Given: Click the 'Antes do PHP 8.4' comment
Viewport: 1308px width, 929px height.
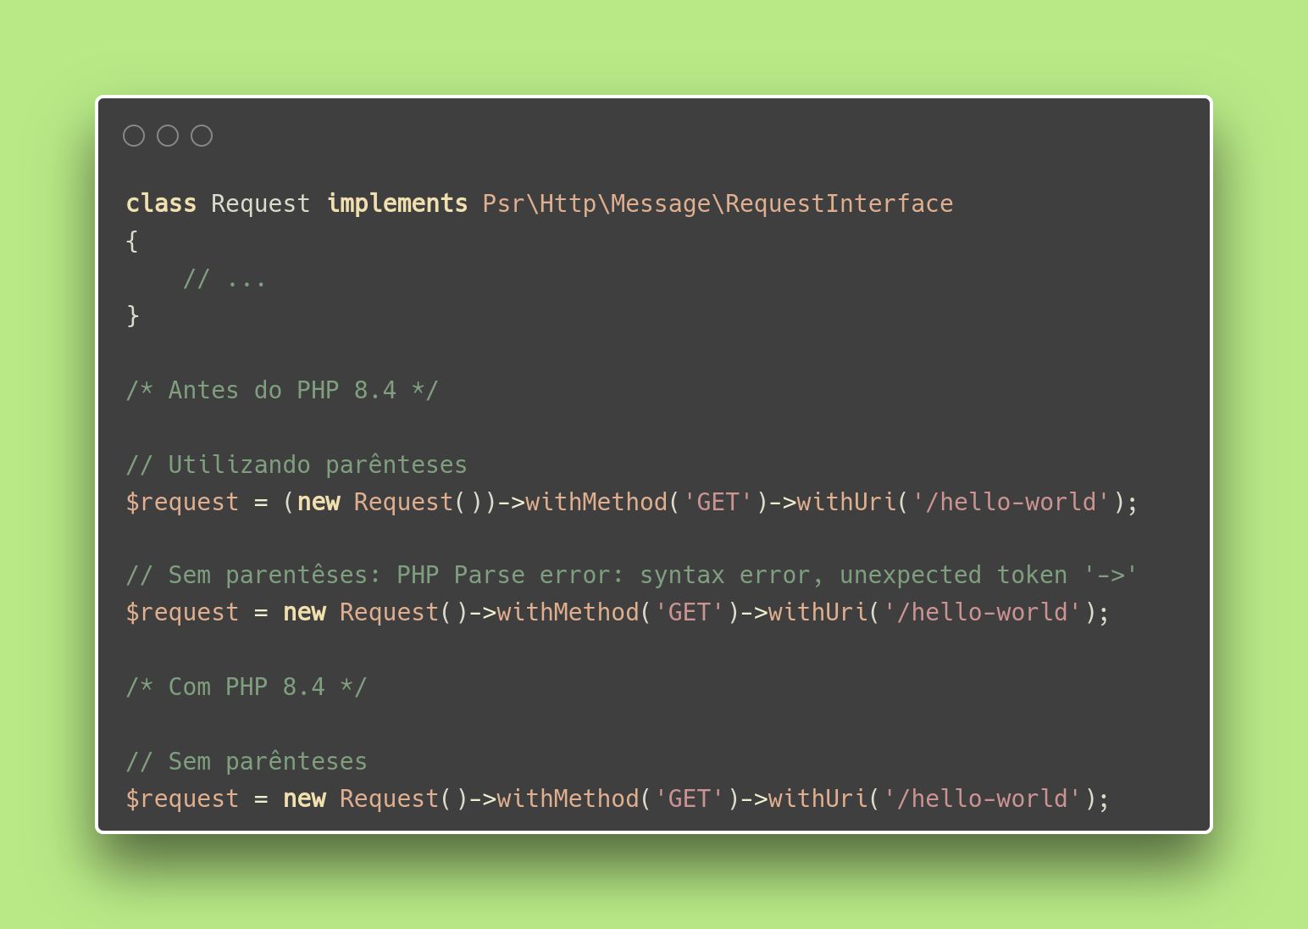Looking at the screenshot, I should point(282,390).
